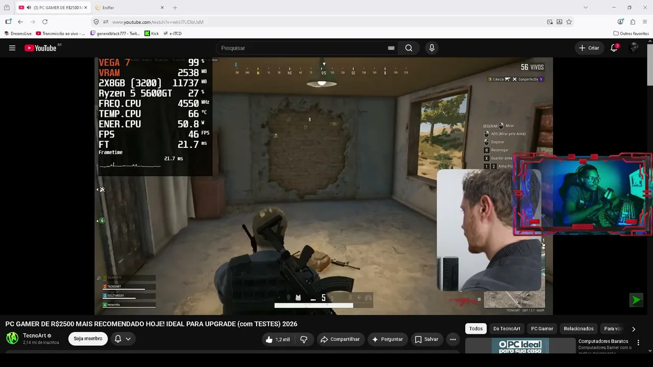653x367 pixels.
Task: Open the on-screen keyboard in search box
Action: [x=391, y=48]
